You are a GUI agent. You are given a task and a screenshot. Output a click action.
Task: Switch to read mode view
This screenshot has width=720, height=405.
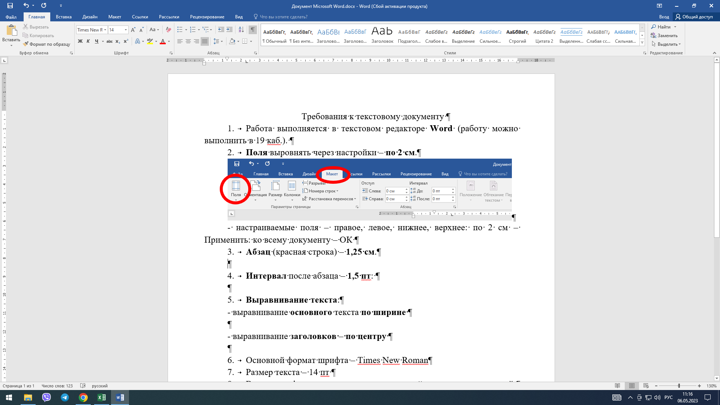tap(618, 386)
